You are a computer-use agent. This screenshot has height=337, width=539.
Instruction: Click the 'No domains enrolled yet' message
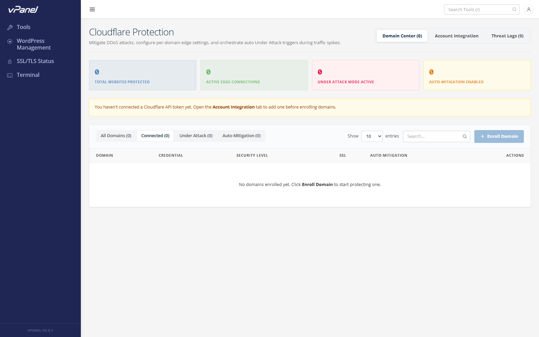(310, 185)
